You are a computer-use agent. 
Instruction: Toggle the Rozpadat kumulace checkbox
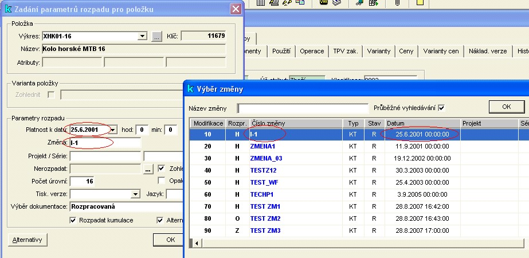pos(73,220)
